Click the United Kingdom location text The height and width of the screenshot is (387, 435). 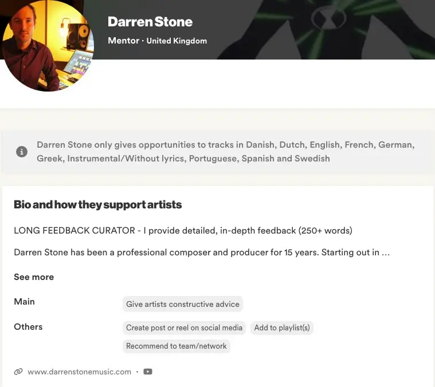point(177,41)
